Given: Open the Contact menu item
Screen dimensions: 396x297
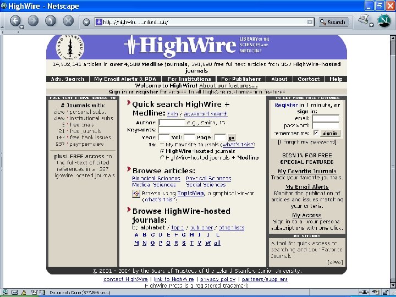Looking at the screenshot, I should tap(309, 79).
